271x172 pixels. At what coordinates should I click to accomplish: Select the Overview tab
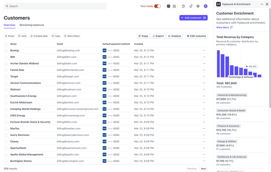(10, 25)
